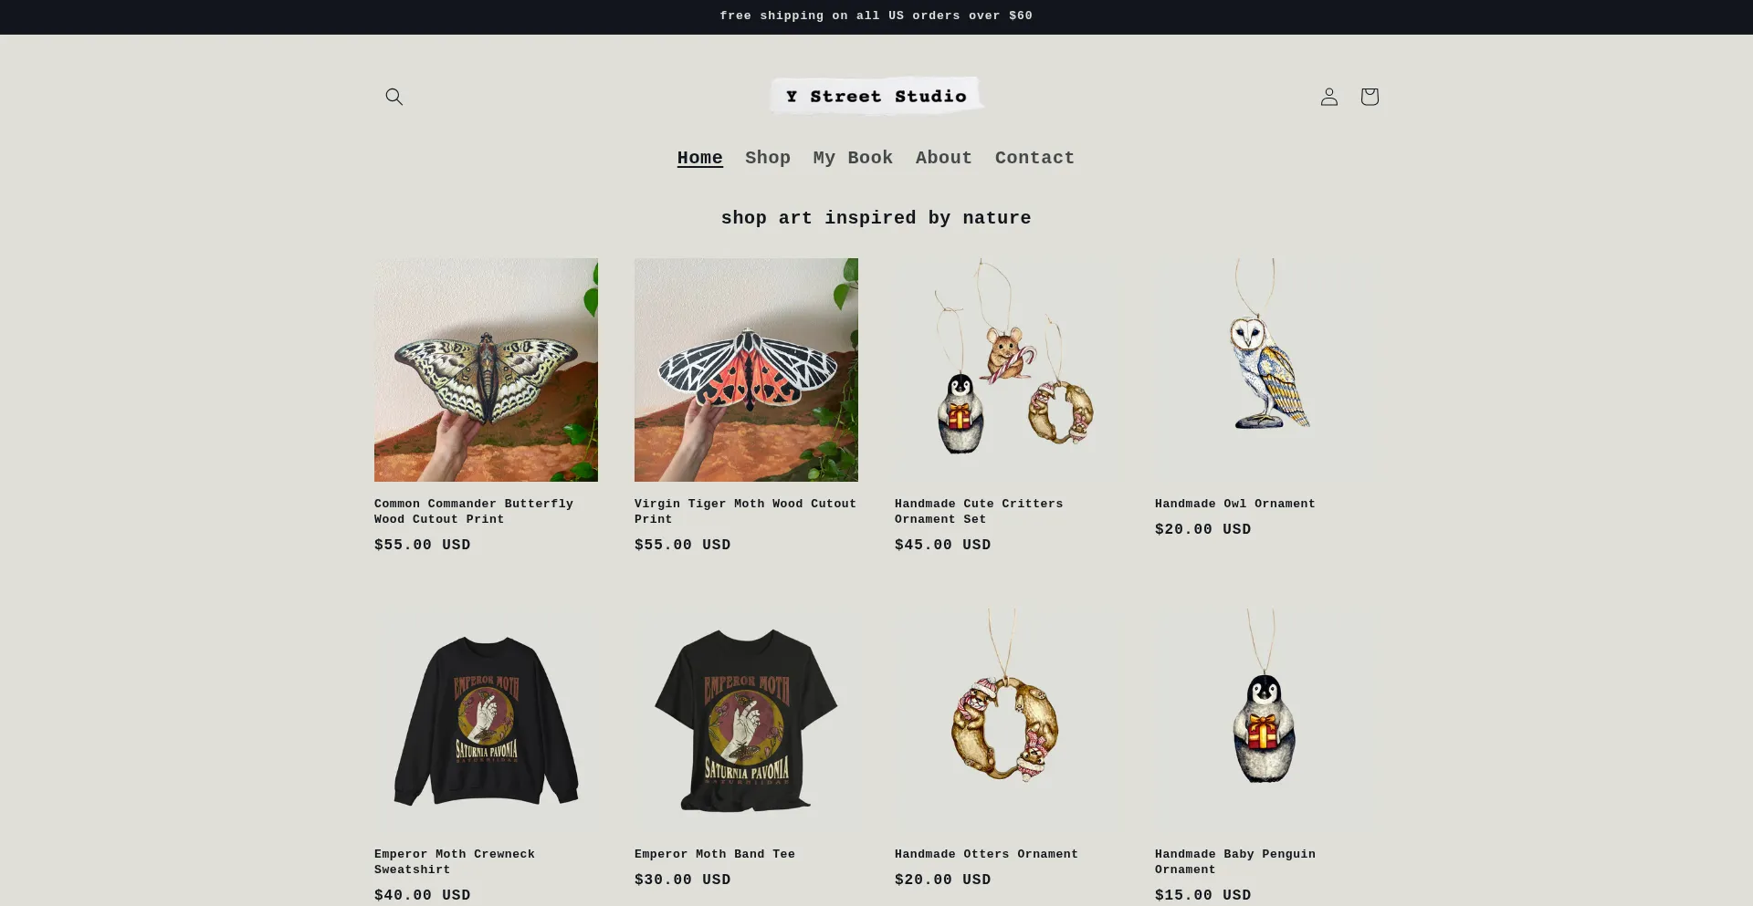Screen dimensions: 1753x906
Task: Open the Contact page
Action: pyautogui.click(x=1034, y=158)
